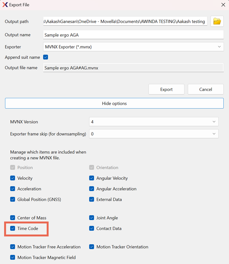
Task: Open the Exporter frame skip dropdown
Action: click(x=154, y=134)
